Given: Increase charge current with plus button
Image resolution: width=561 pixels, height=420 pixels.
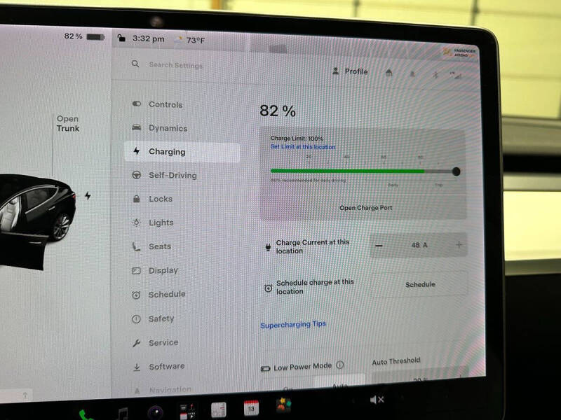Looking at the screenshot, I should 459,244.
